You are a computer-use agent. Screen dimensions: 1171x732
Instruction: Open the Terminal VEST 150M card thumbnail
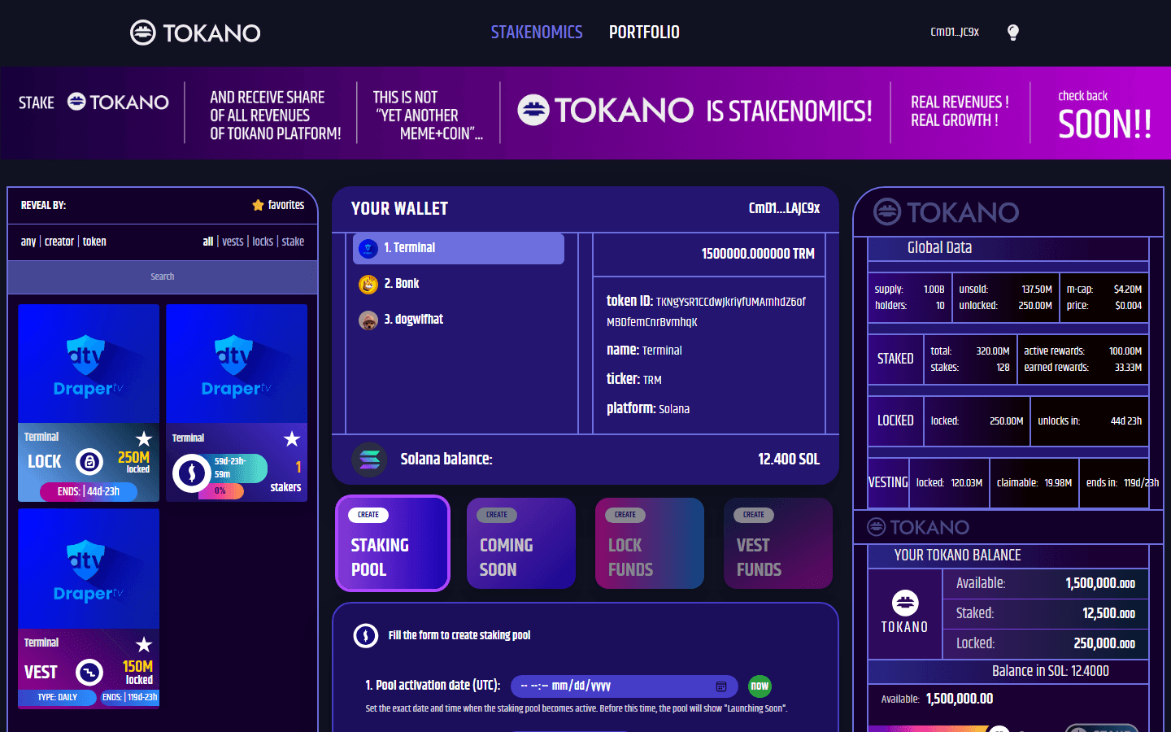click(x=89, y=568)
